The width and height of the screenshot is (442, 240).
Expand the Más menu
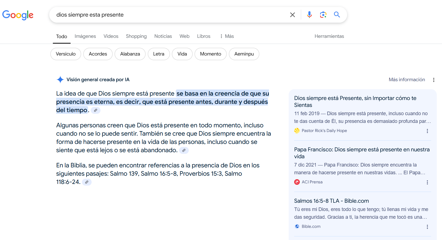[227, 36]
